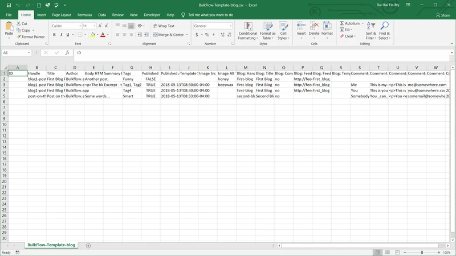456x256 pixels.
Task: Open the General number format dropdown
Action: [231, 26]
